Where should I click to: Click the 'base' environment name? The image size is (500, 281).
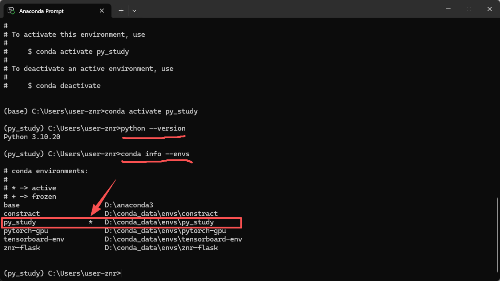(x=12, y=205)
